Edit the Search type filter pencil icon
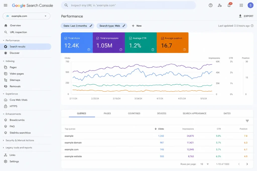Image resolution: width=257 pixels, height=171 pixels. pos(124,26)
